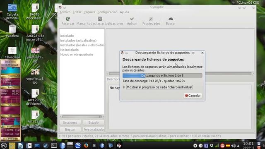Click Marcar todas las actualizaciones toolbar icon
The width and height of the screenshot is (265, 149).
click(x=100, y=19)
